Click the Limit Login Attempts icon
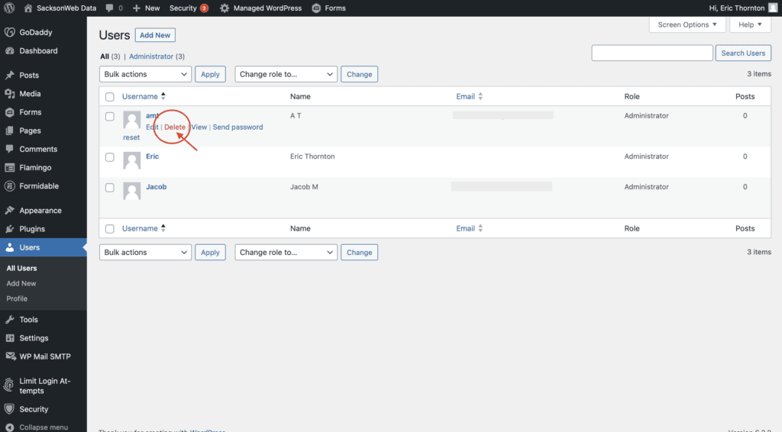Screen dimensions: 782x432 tap(9, 385)
